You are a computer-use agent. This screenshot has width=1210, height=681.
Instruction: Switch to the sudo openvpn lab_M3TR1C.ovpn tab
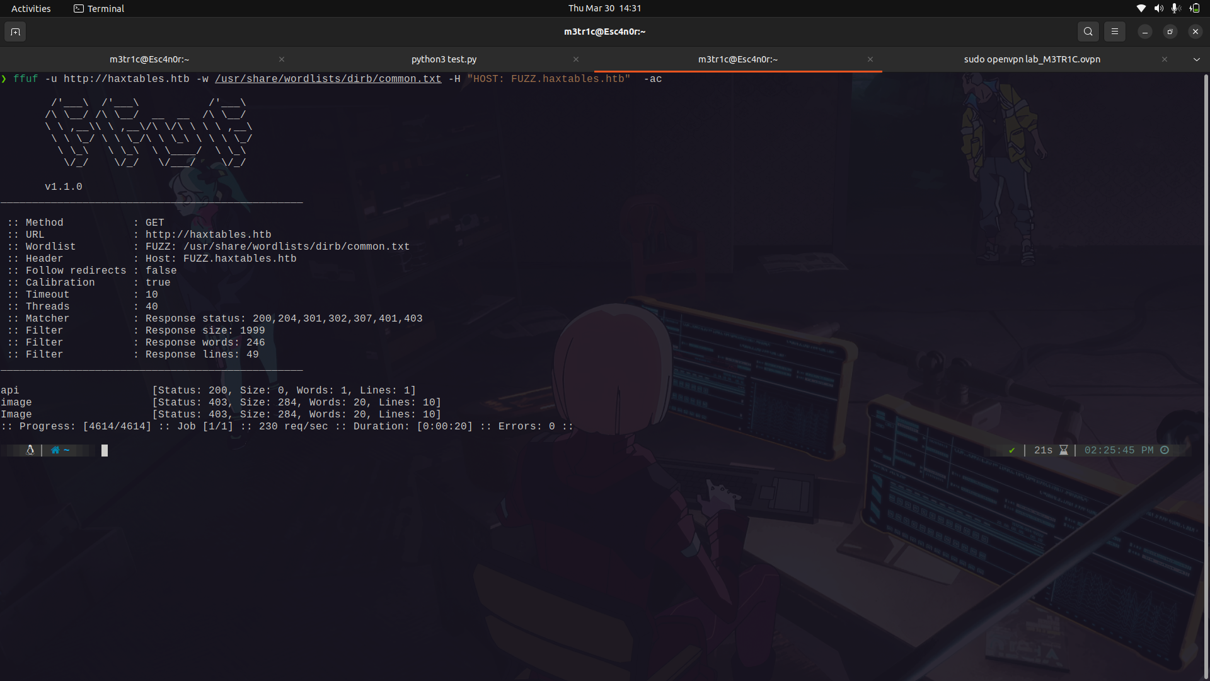[x=1032, y=59]
